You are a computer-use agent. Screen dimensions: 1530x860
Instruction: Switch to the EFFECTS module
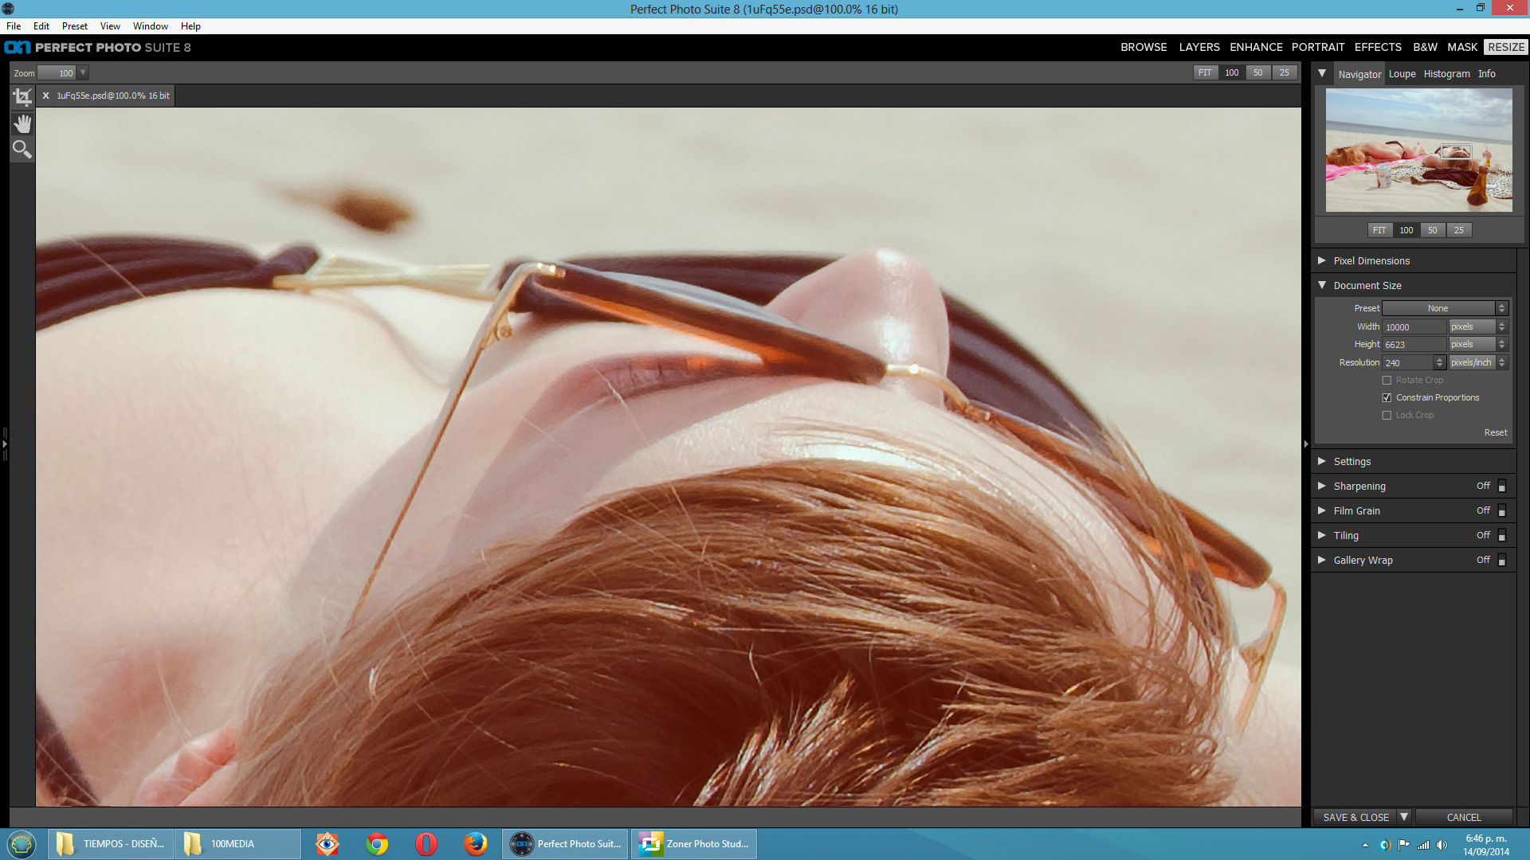[x=1378, y=47]
